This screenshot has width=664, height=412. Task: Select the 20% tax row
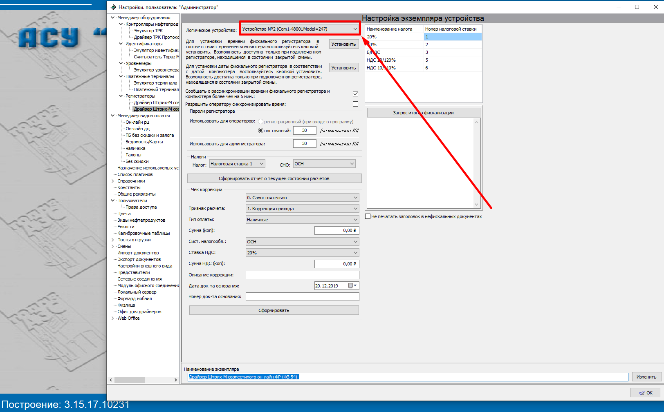pos(395,37)
